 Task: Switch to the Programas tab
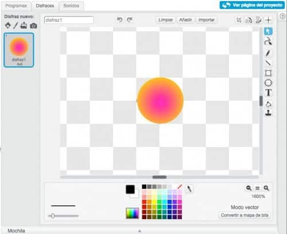point(16,6)
